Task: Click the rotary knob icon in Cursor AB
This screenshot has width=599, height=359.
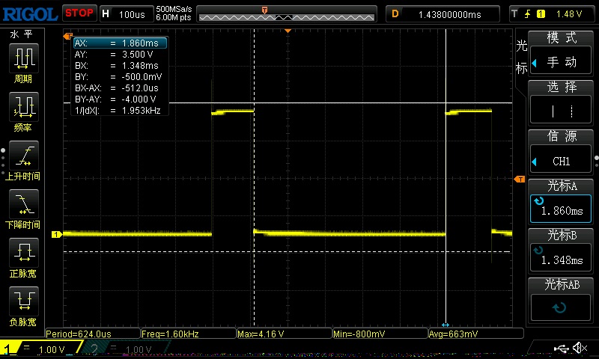Action: point(559,307)
